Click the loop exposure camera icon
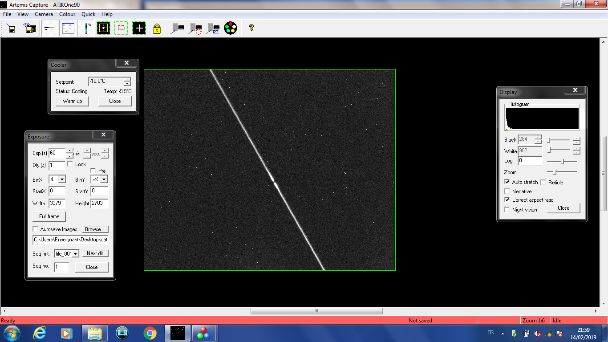Screen dimensions: 608x342 tap(195, 28)
